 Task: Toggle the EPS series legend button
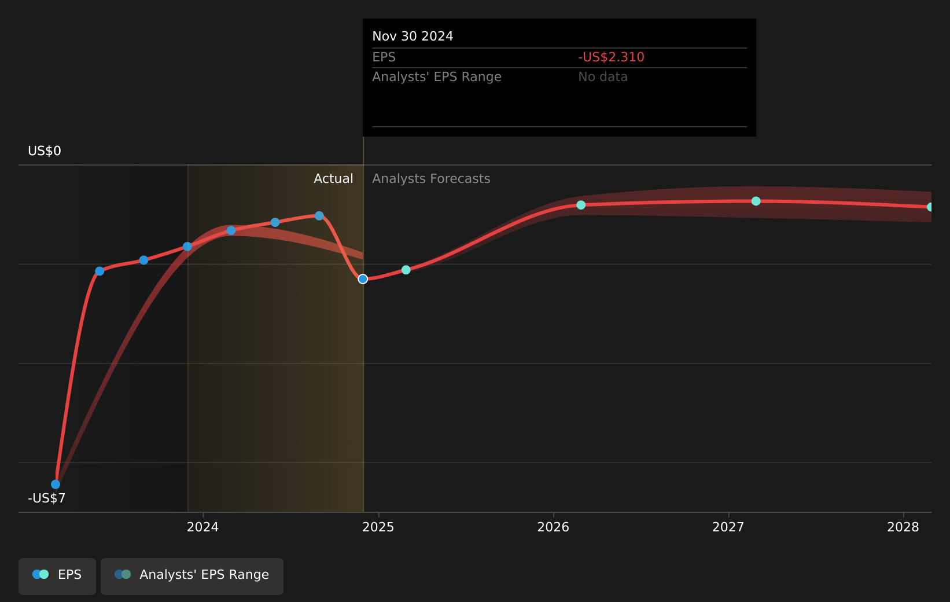57,575
